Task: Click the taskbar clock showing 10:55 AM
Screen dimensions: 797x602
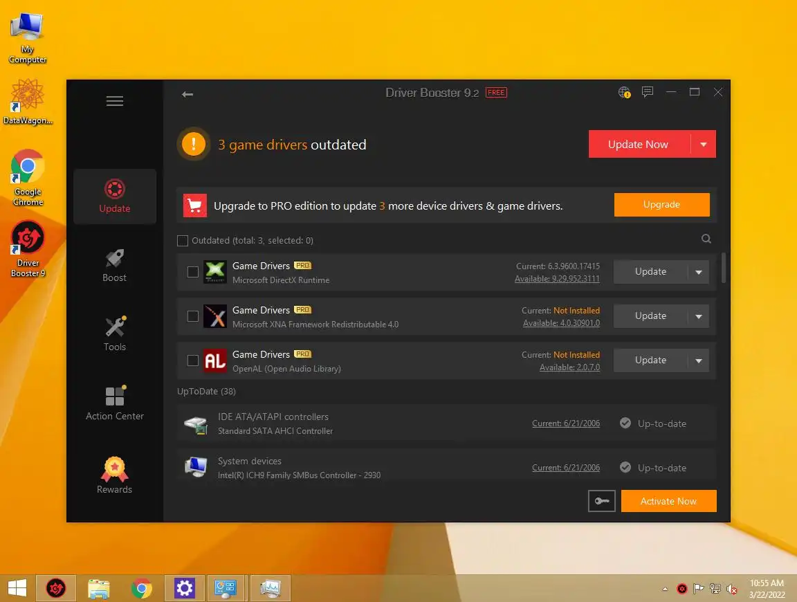Action: coord(767,589)
